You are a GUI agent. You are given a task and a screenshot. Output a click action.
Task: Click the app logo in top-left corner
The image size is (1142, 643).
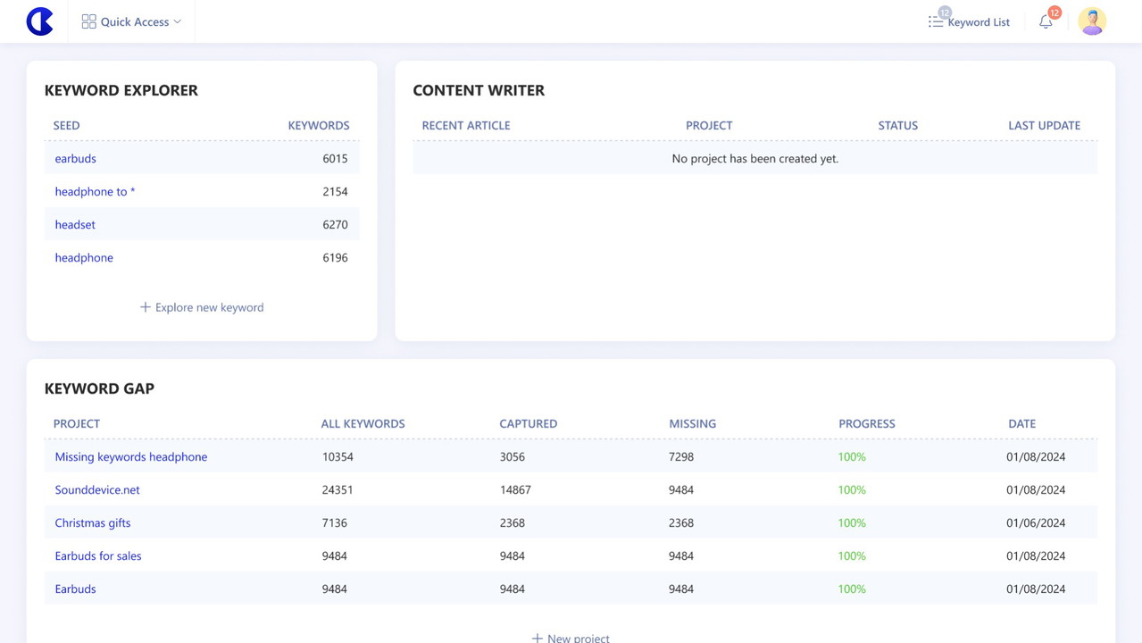tap(40, 21)
